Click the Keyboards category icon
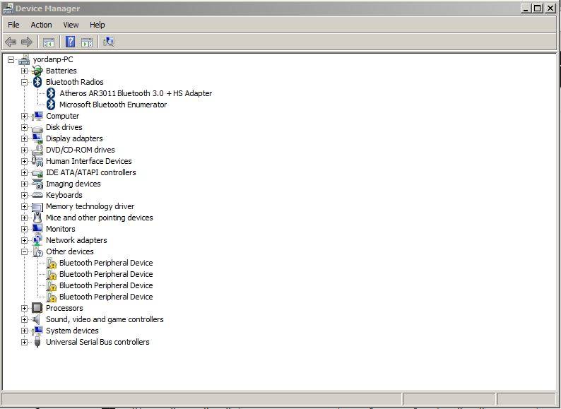The height and width of the screenshot is (409, 561). pyautogui.click(x=37, y=196)
